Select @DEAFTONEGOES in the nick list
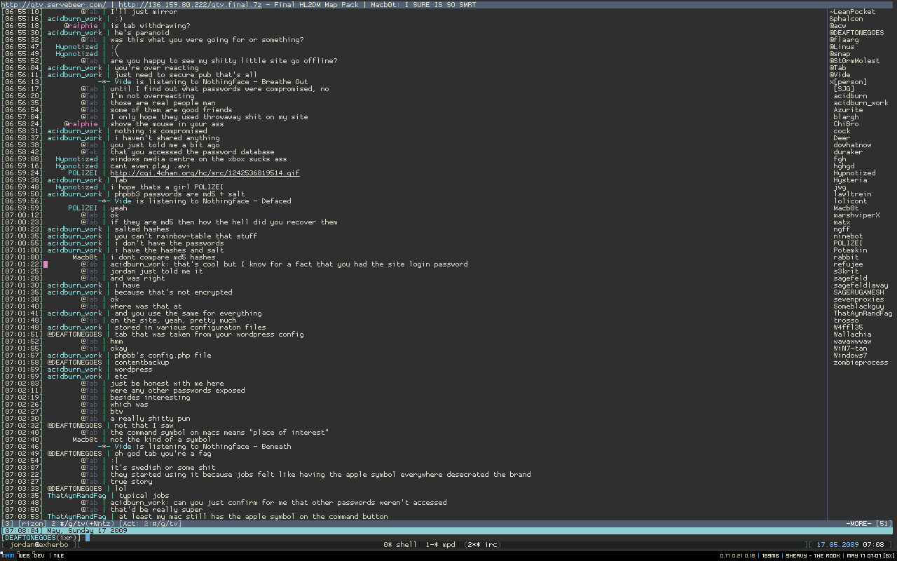Image resolution: width=897 pixels, height=561 pixels. [x=856, y=33]
